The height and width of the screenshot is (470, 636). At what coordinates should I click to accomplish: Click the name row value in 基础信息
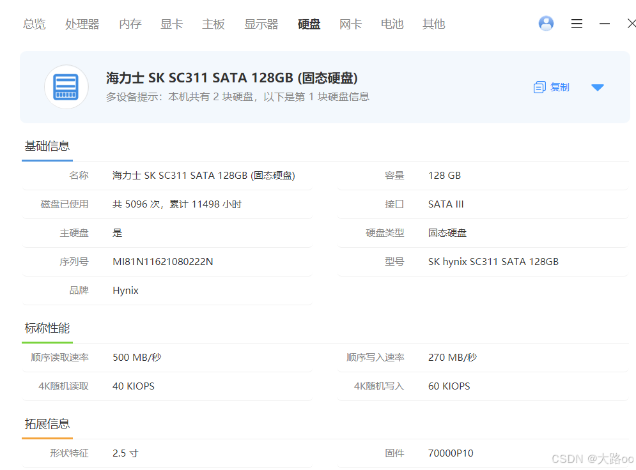click(x=204, y=176)
